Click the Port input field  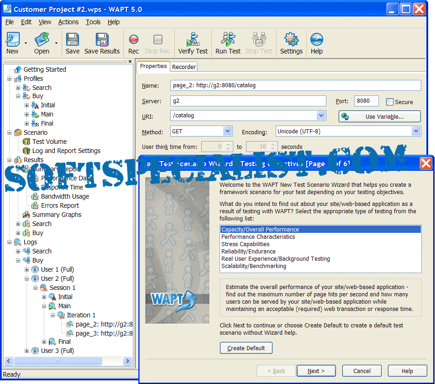[366, 101]
